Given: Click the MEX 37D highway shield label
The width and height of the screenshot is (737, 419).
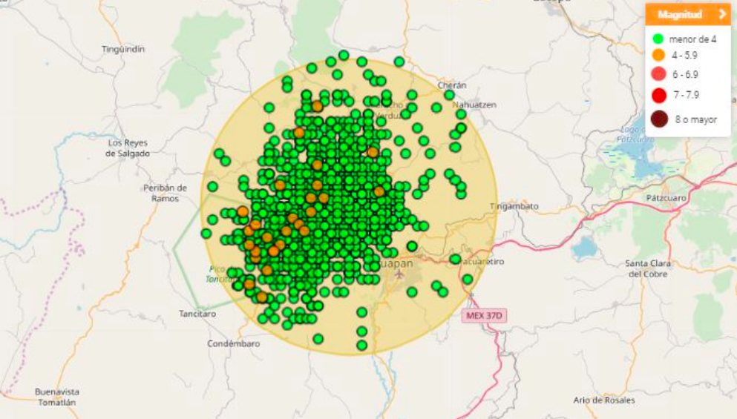Looking at the screenshot, I should 484,315.
